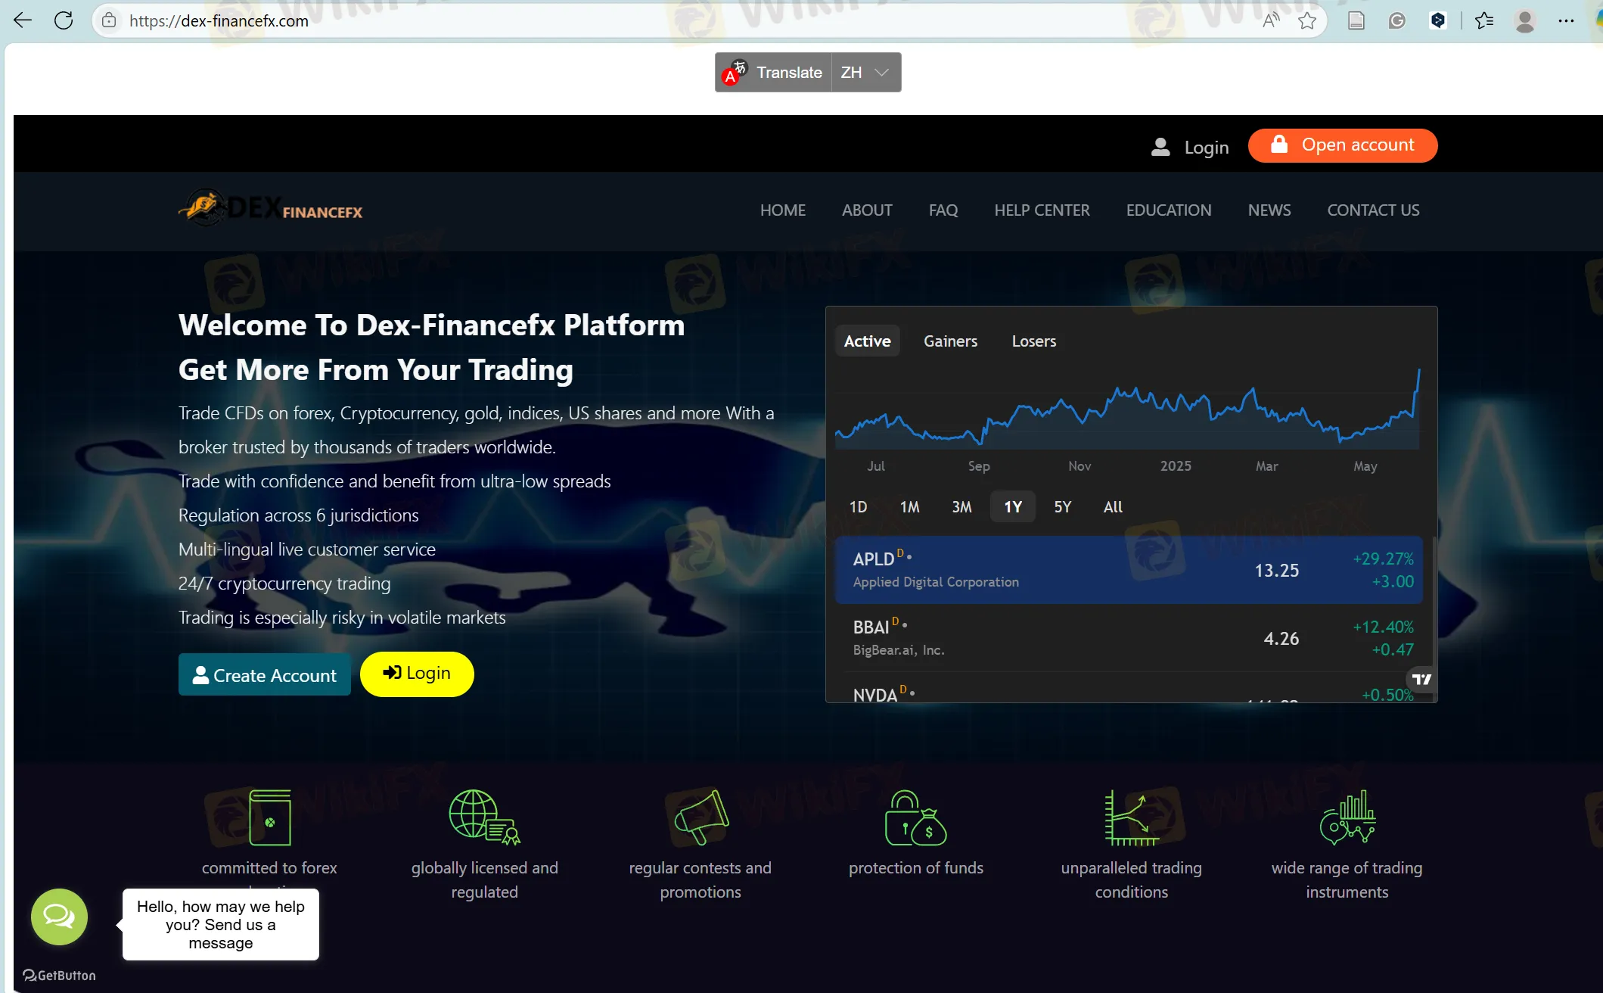Open the CONTACT US menu item

(1373, 210)
